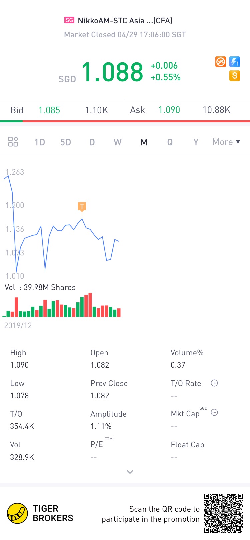Select the Q quarterly chart tab
This screenshot has width=250, height=540.
[x=170, y=142]
